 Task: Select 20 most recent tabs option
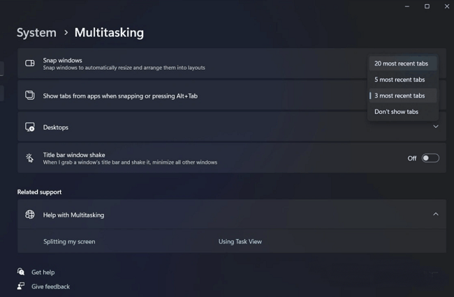[x=401, y=63]
